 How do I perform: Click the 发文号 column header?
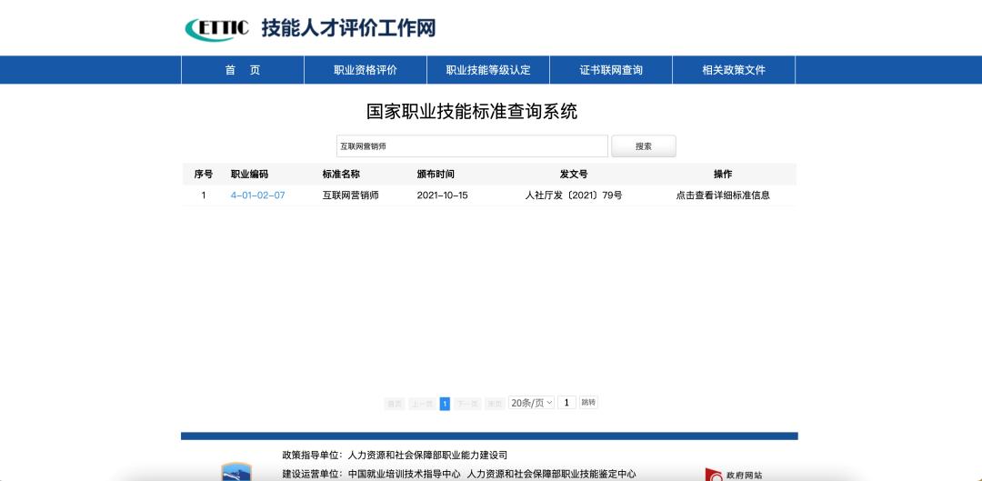coord(574,174)
